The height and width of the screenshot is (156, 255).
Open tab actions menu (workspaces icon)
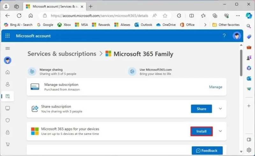(17, 6)
